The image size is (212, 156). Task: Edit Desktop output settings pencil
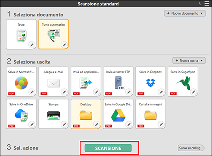click(97, 124)
